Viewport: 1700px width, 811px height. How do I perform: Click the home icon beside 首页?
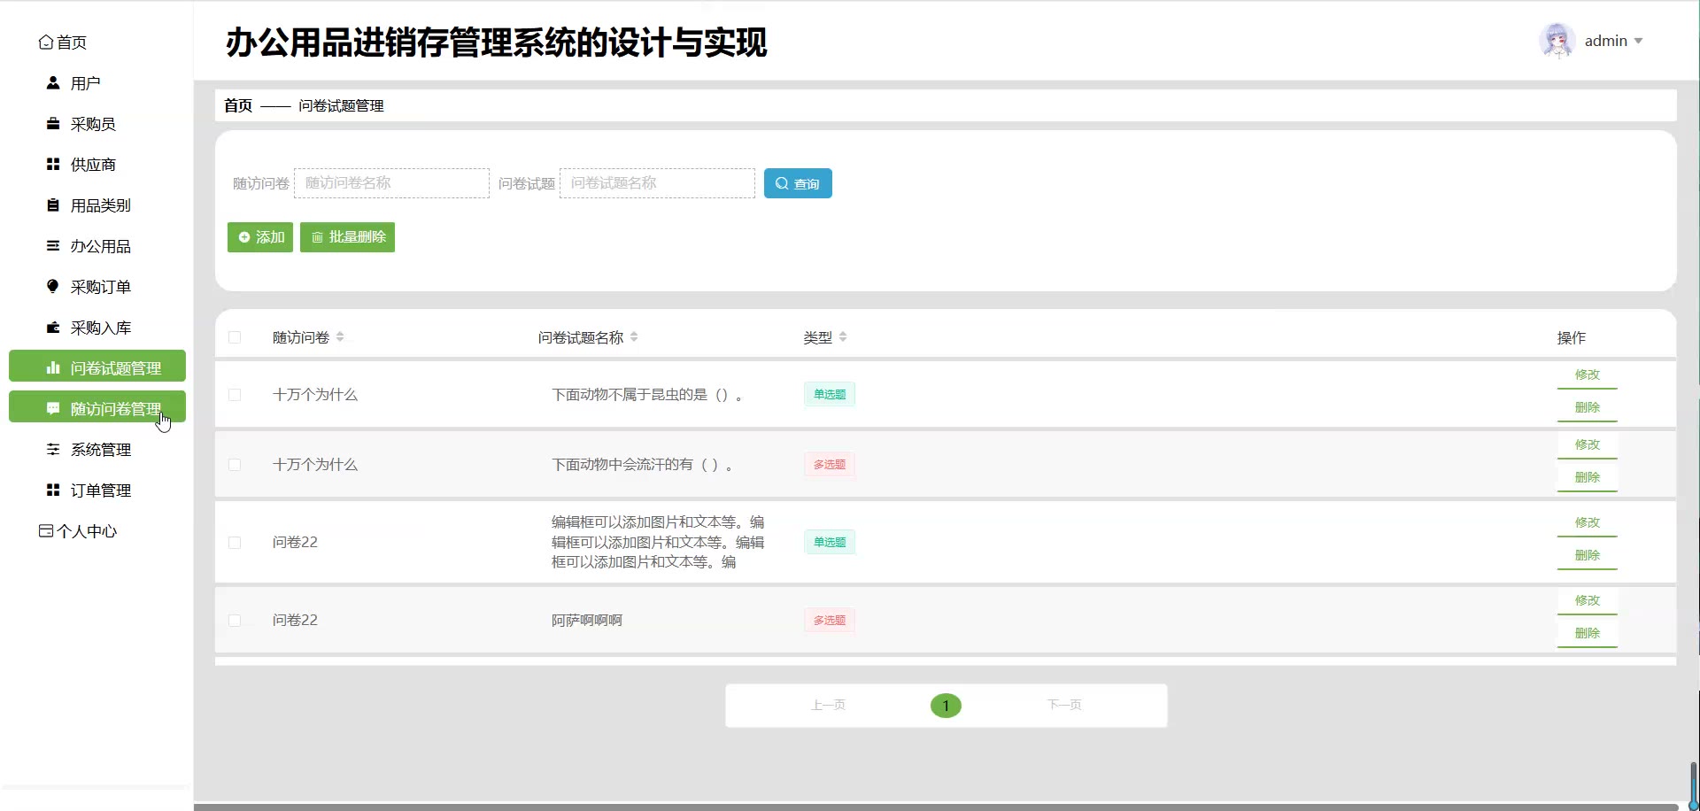coord(46,42)
